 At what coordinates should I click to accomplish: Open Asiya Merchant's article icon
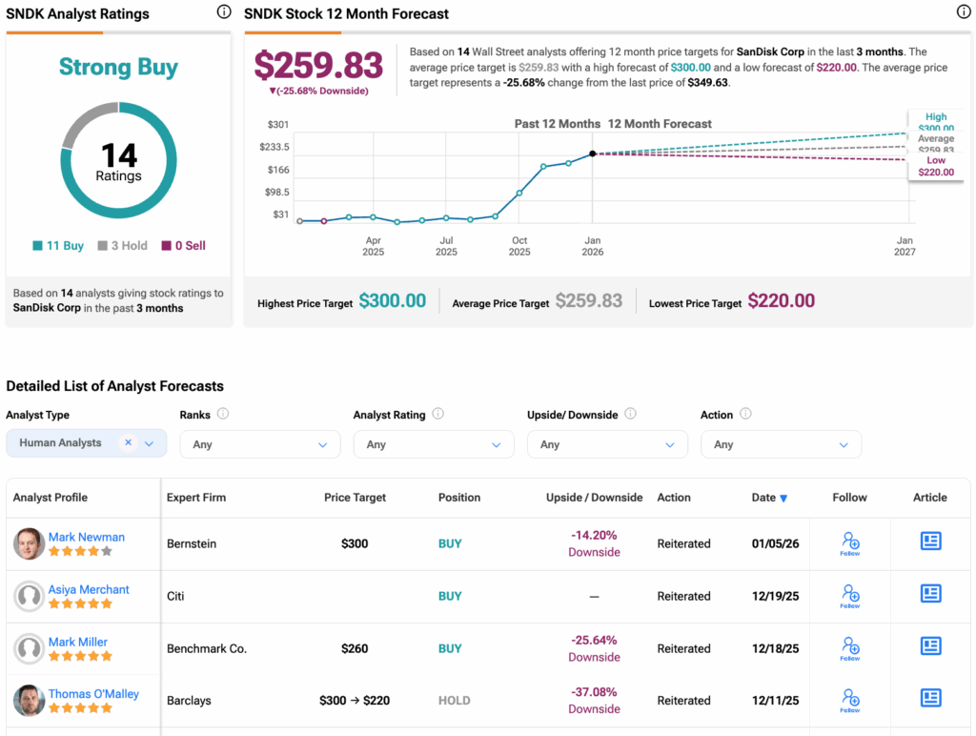[x=930, y=594]
